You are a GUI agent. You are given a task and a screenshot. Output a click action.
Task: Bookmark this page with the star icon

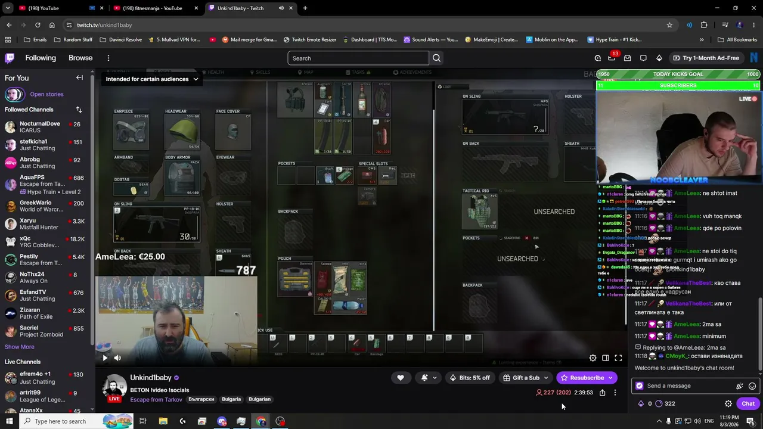pos(669,25)
